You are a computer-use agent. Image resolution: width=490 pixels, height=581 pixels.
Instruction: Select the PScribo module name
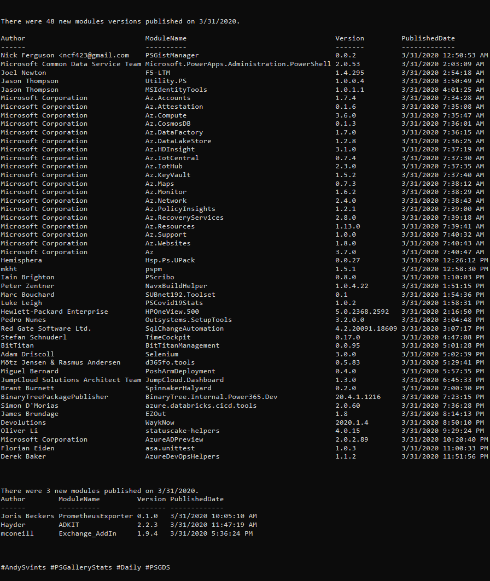[x=160, y=277]
